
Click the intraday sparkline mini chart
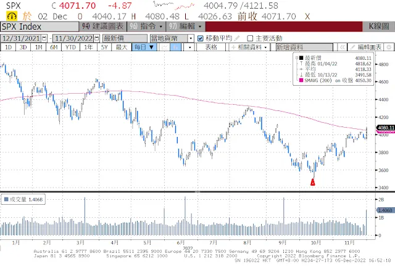tap(174, 6)
